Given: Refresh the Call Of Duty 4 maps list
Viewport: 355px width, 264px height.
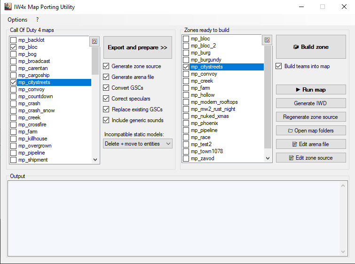Looking at the screenshot, I should point(95,41).
